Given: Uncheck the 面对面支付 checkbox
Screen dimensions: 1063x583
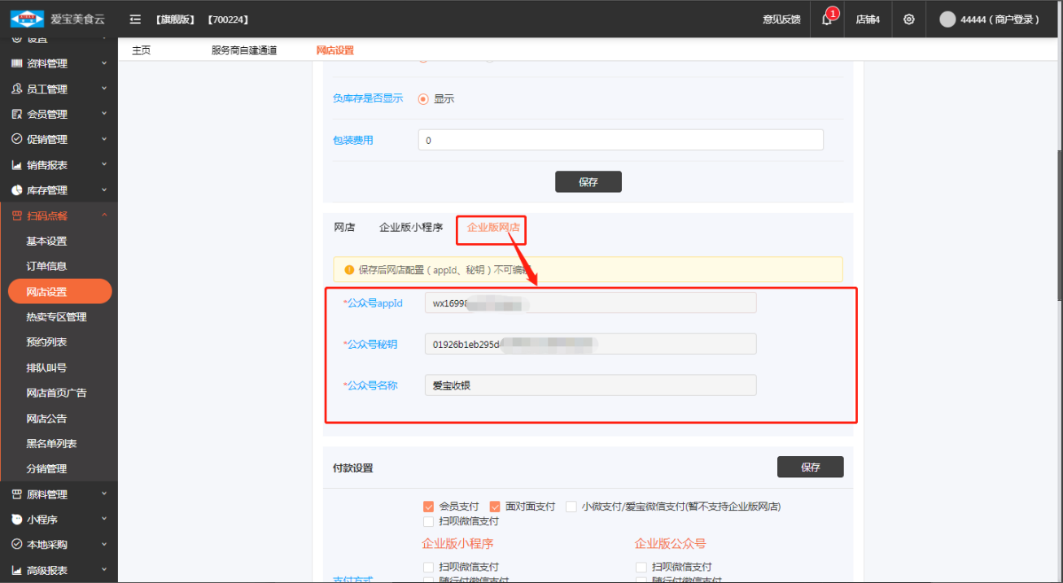Looking at the screenshot, I should (495, 506).
